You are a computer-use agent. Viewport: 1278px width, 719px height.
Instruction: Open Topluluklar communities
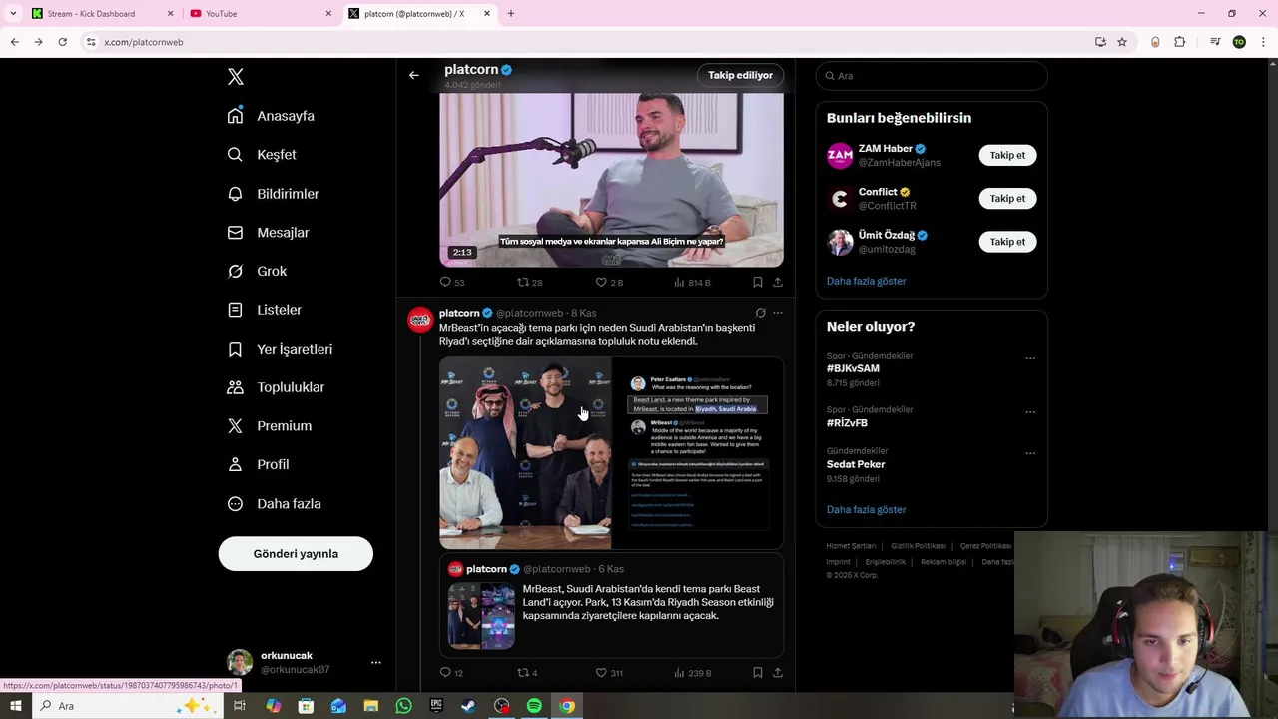point(277,387)
